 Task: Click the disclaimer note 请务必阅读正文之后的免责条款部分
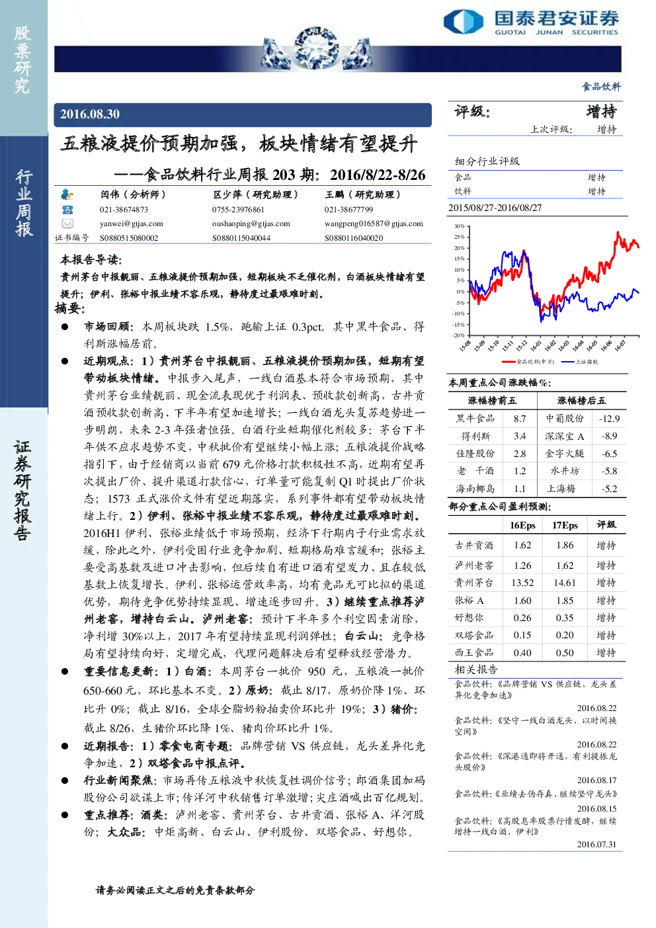(175, 890)
